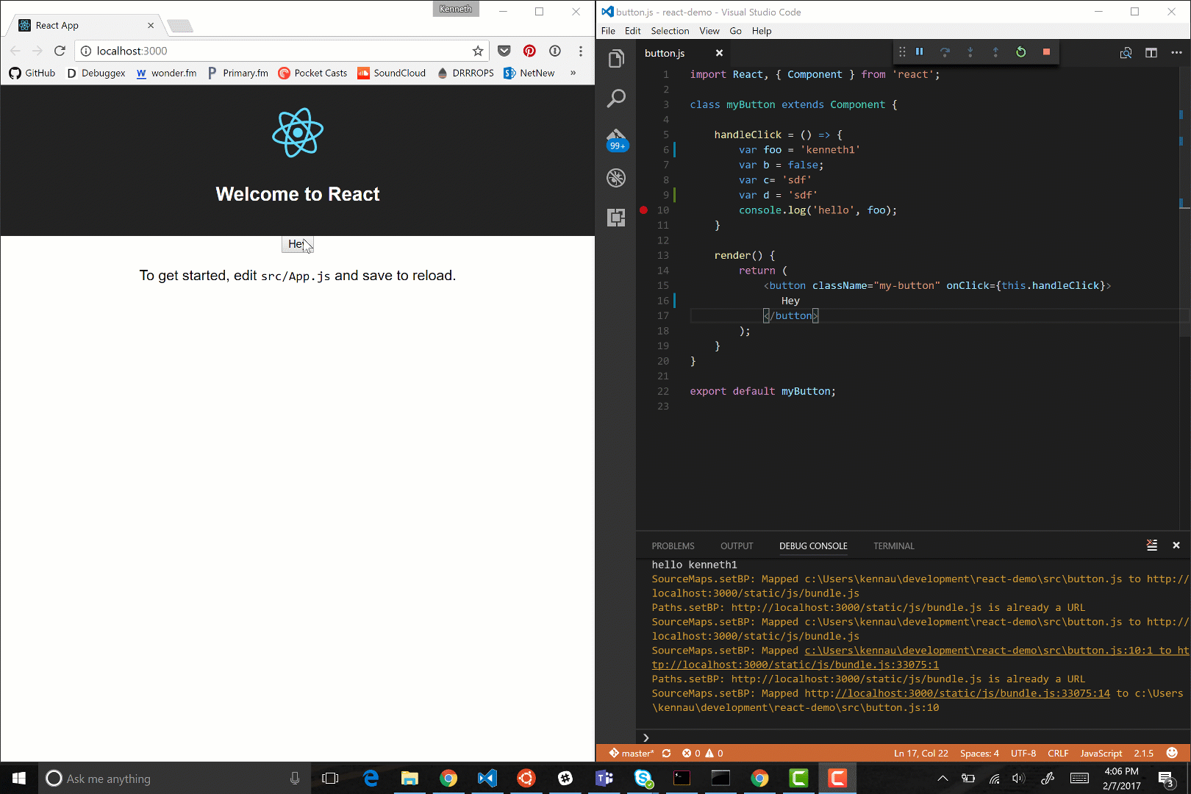Clear the debug console output

click(1152, 546)
